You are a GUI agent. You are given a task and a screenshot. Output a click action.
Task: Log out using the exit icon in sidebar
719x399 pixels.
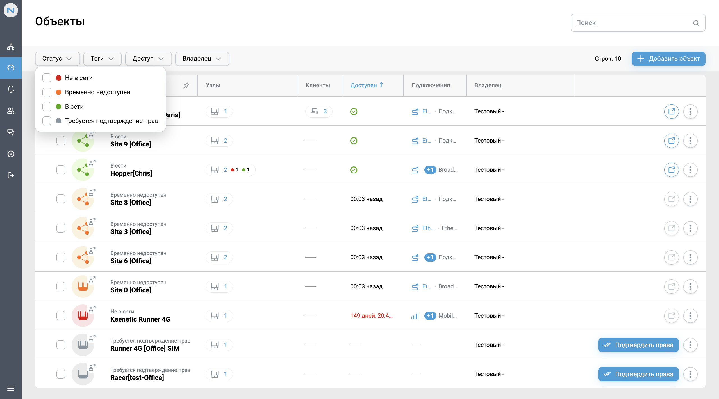(11, 175)
